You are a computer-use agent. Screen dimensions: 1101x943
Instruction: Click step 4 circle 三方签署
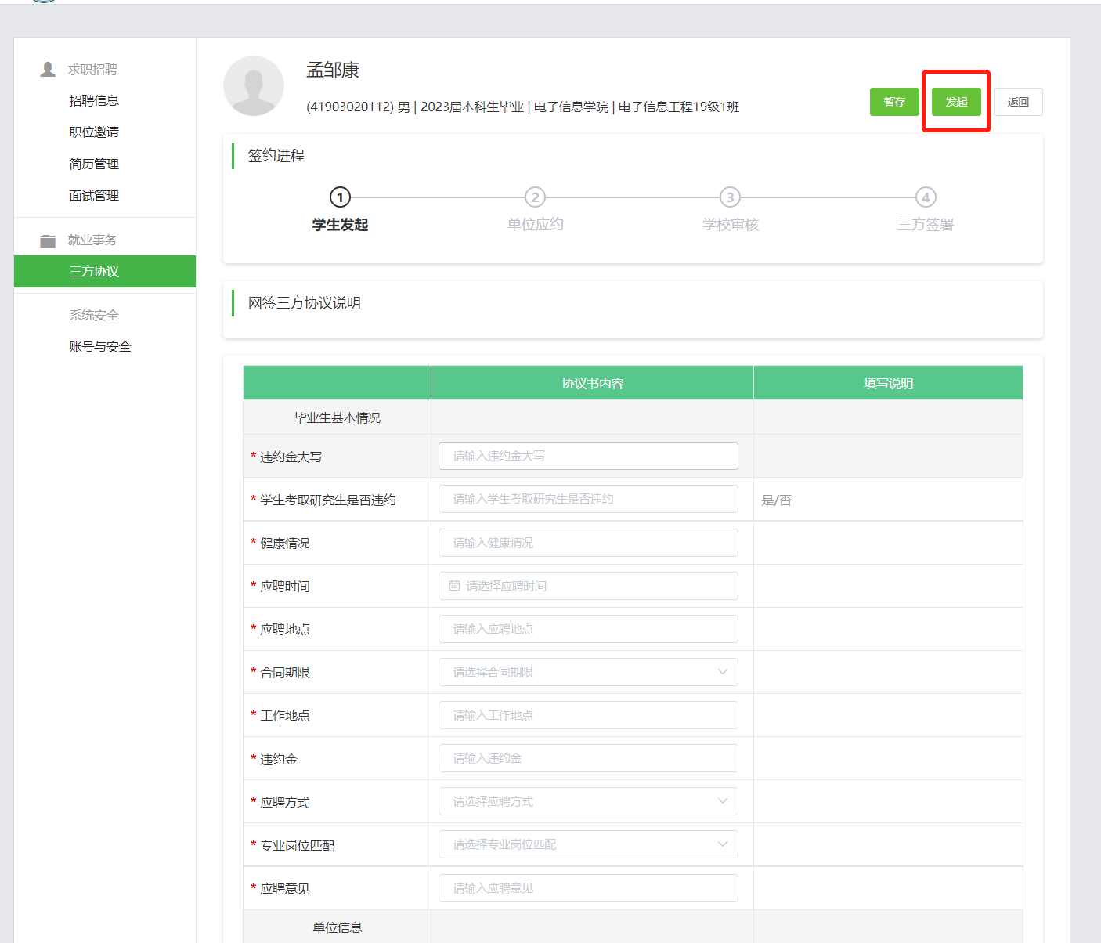[x=926, y=197]
